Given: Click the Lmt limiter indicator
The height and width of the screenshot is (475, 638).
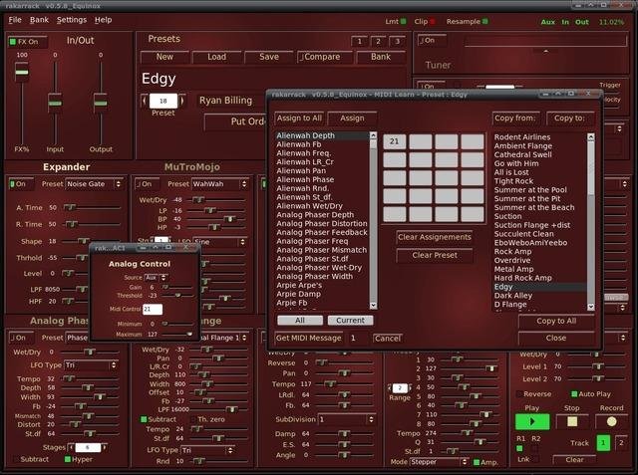Looking at the screenshot, I should pos(403,21).
